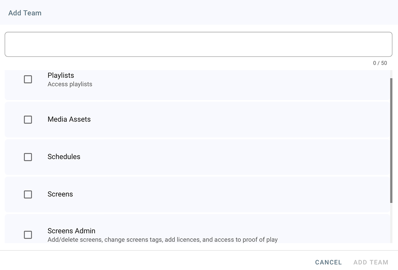
Task: Click the Media Assets label text
Action: pyautogui.click(x=69, y=120)
